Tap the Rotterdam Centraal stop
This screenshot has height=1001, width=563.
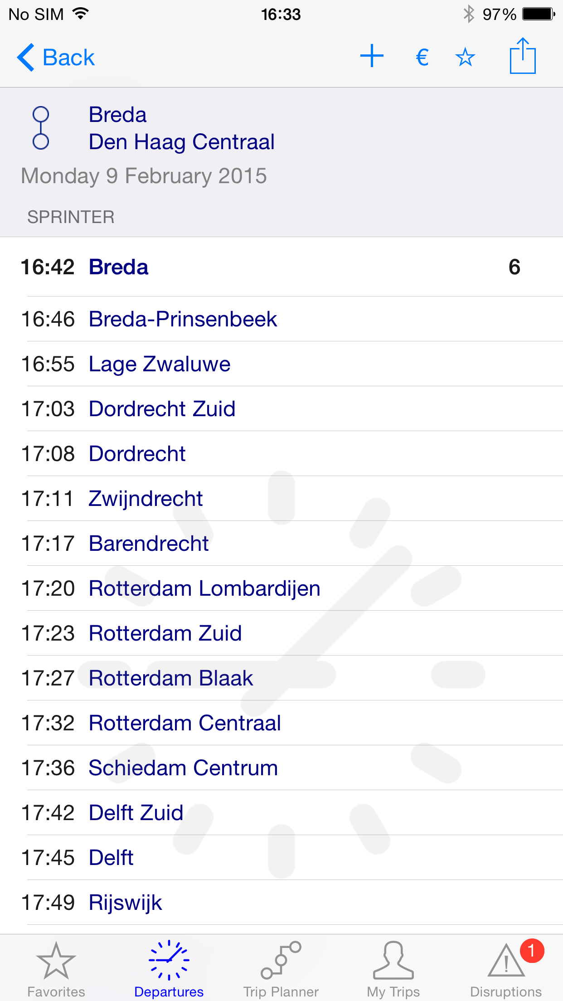(x=281, y=723)
